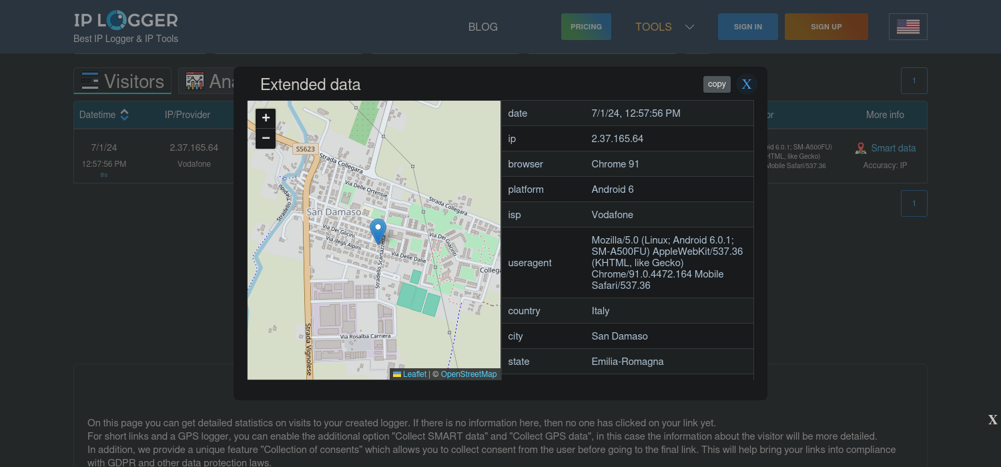Open the Blog page
The width and height of the screenshot is (1001, 467).
point(483,27)
